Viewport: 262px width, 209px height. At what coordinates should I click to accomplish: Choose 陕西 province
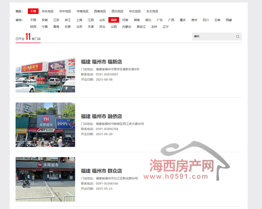(x=33, y=27)
